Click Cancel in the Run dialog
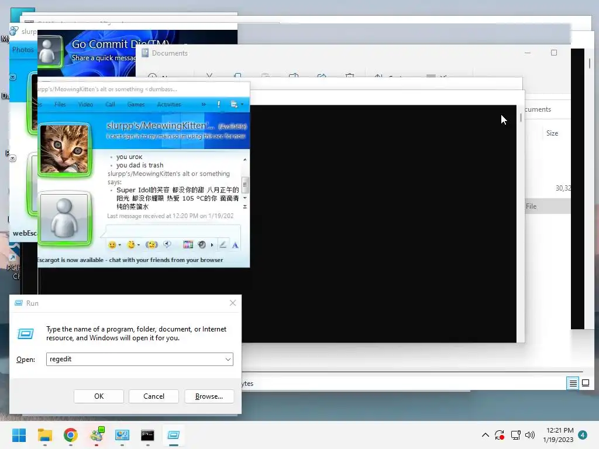The height and width of the screenshot is (449, 599). tap(154, 396)
